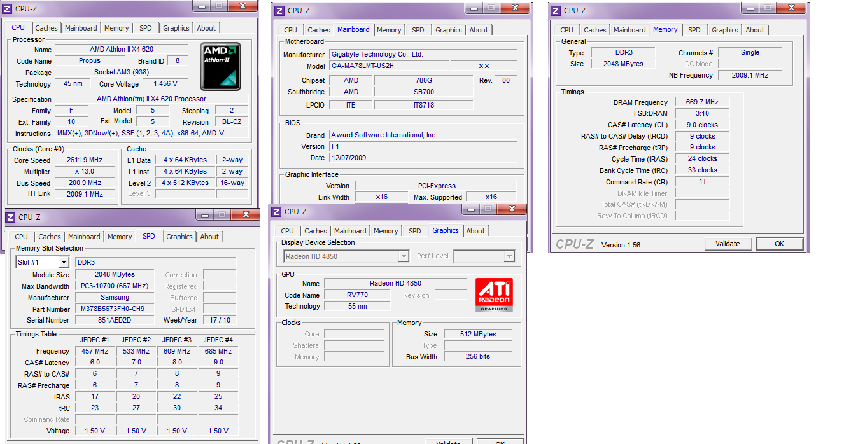The width and height of the screenshot is (865, 444).
Task: Open Mainboard tab in the SPD window
Action: point(84,237)
